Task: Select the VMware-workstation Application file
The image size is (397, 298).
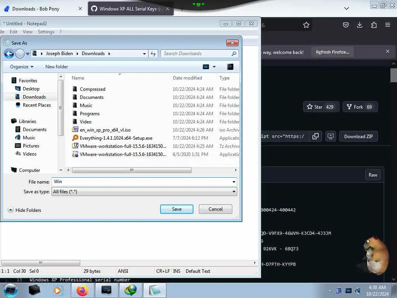Action: [x=123, y=154]
